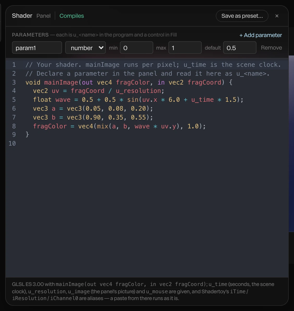Click the vec3 a definition line

click(x=93, y=109)
